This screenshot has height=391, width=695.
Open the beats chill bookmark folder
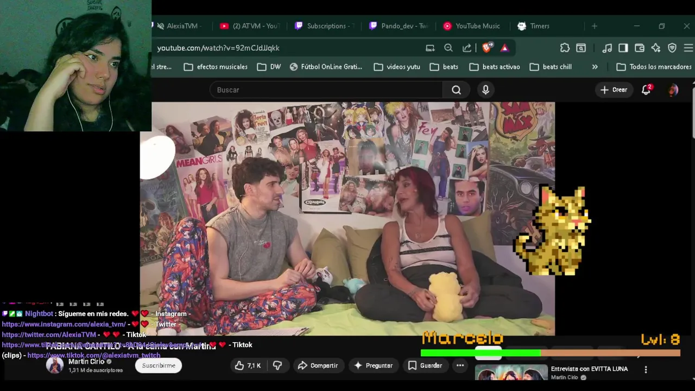(x=551, y=67)
